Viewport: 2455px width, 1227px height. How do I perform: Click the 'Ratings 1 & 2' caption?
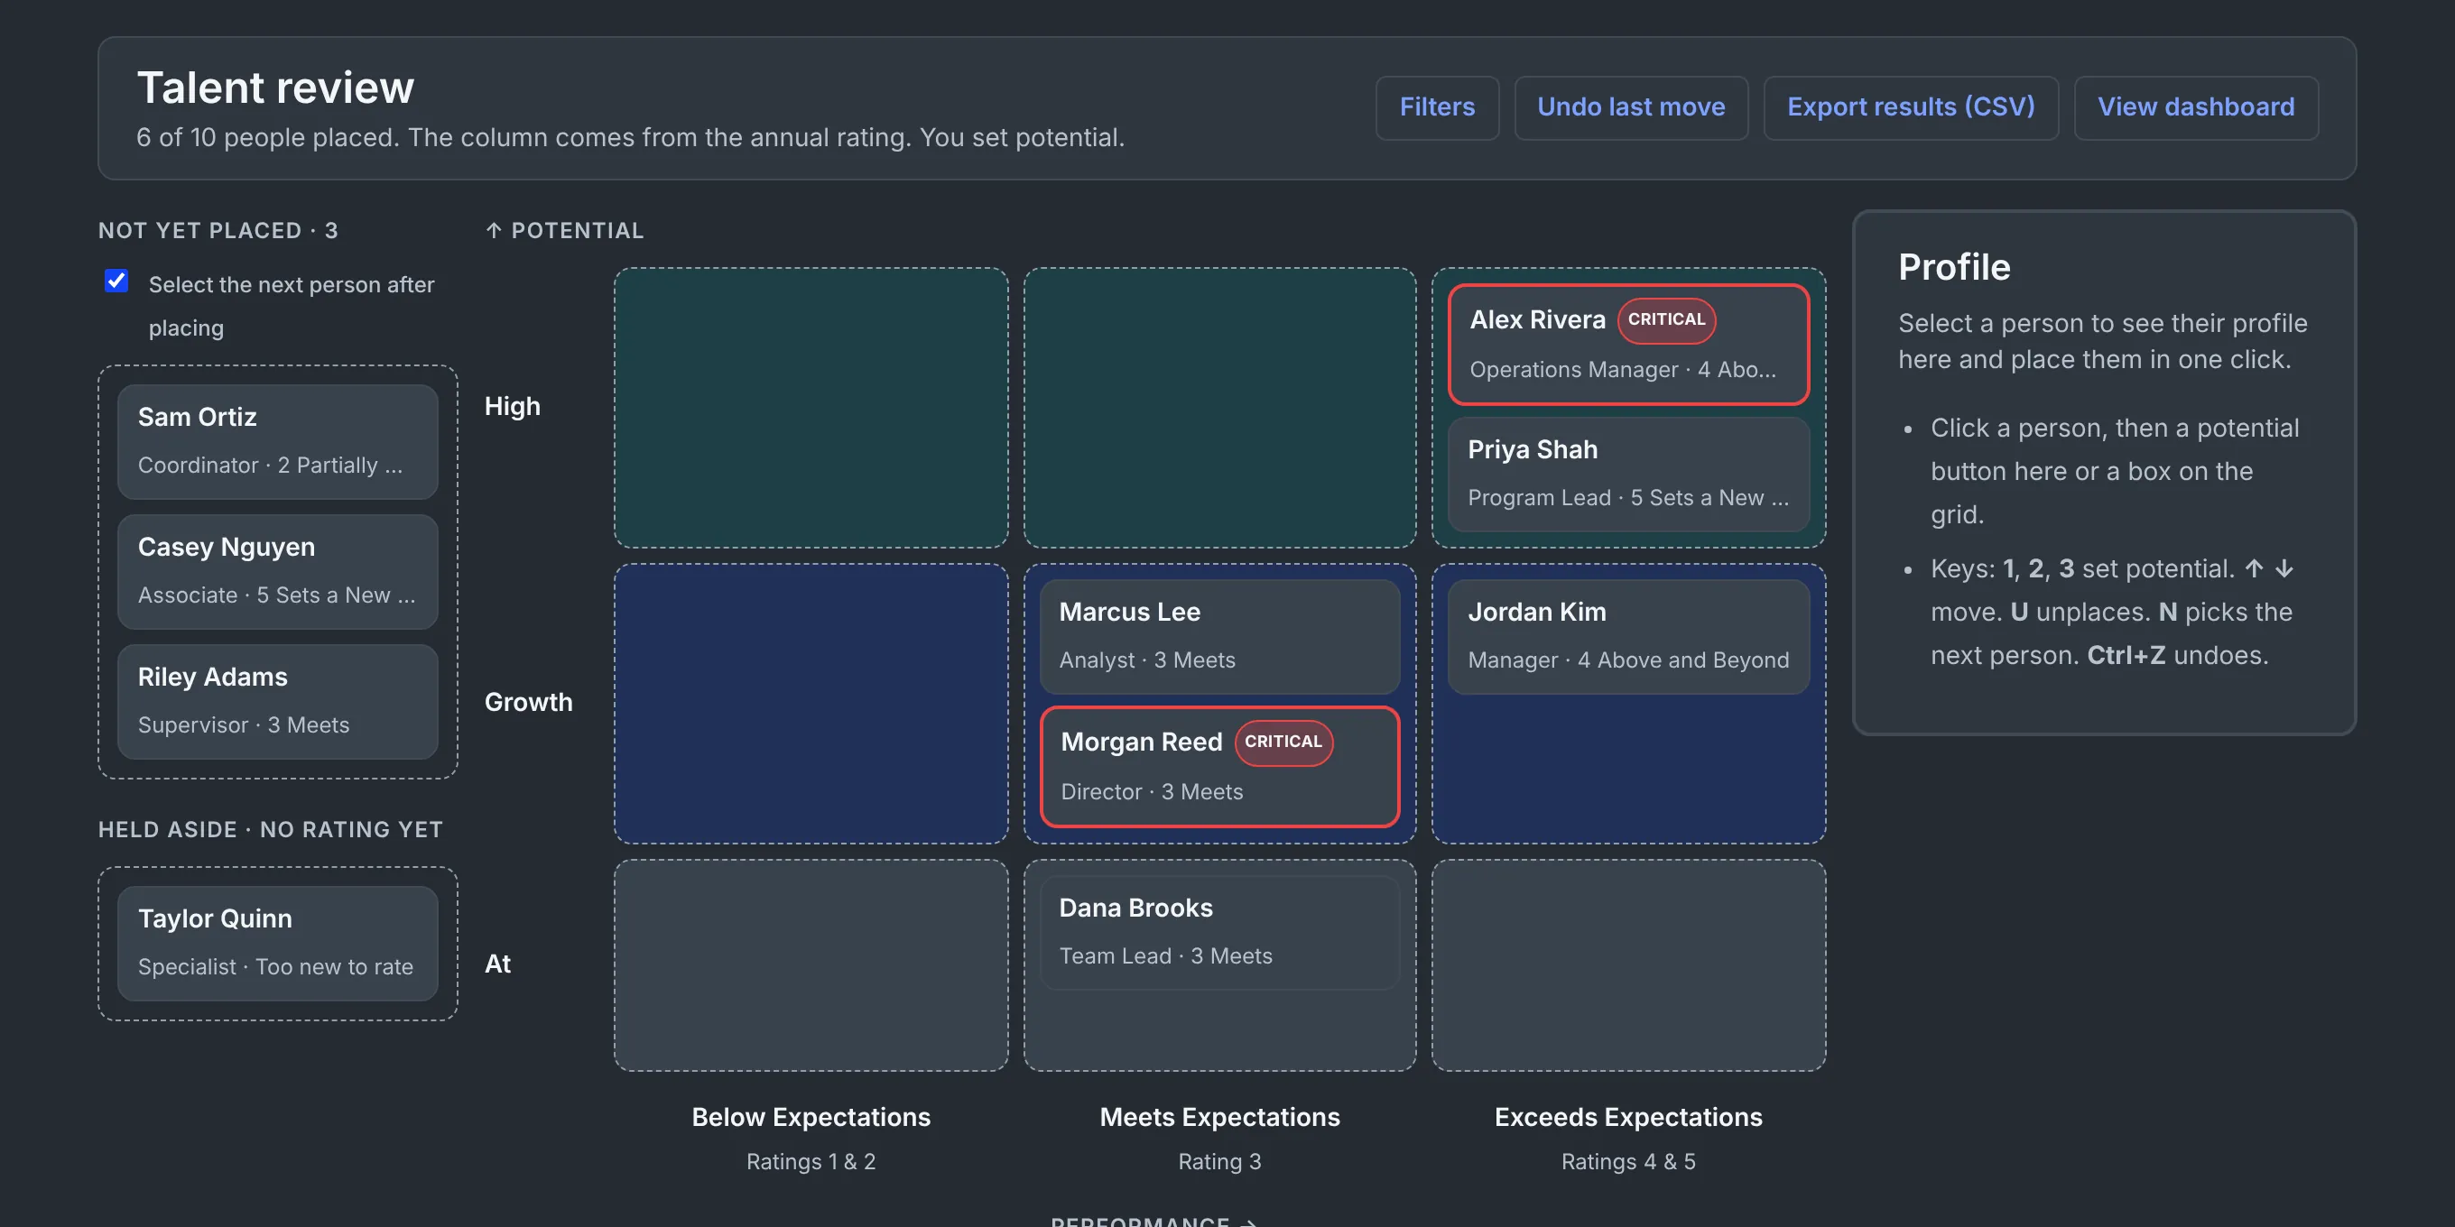pyautogui.click(x=811, y=1162)
